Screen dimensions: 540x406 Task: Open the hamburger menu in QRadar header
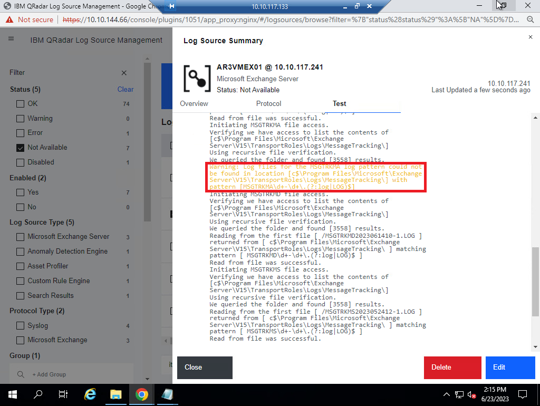pyautogui.click(x=11, y=38)
